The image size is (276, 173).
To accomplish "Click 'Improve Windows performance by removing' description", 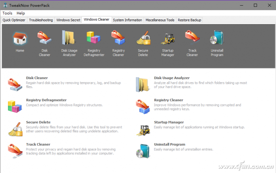I will tap(197, 107).
